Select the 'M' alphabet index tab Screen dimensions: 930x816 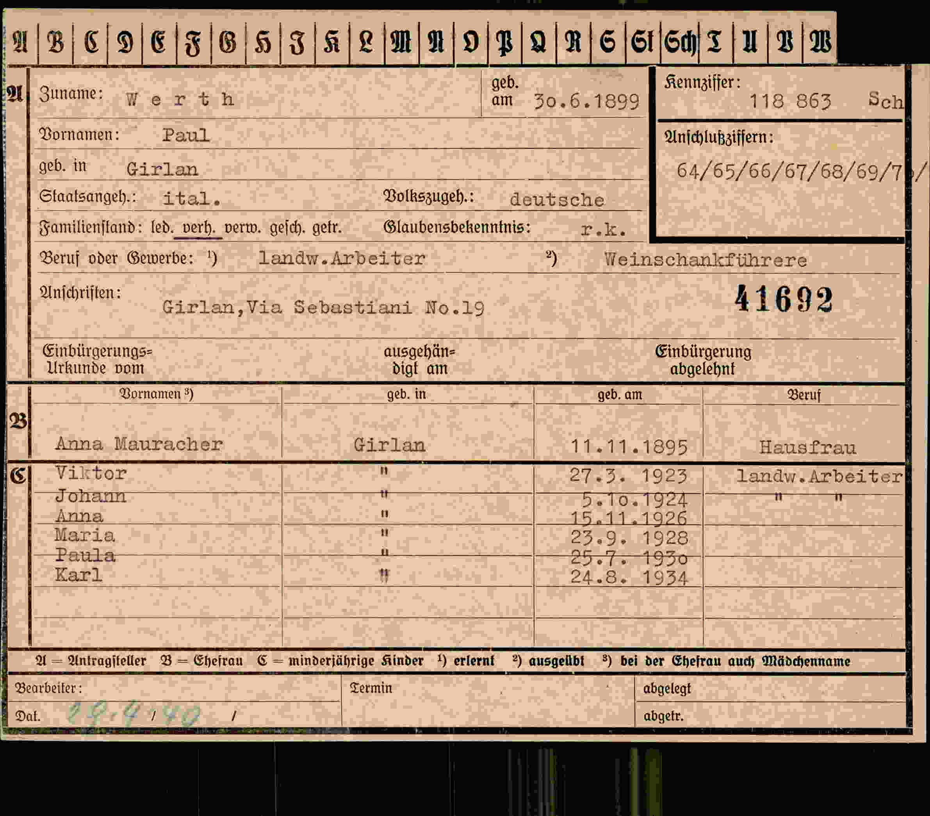[x=401, y=42]
